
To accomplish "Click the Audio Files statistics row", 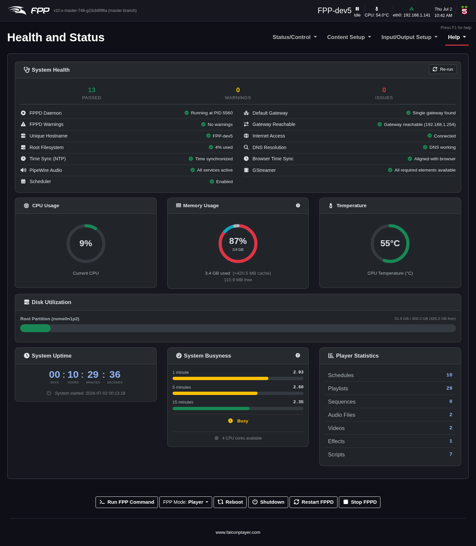I will coord(390,415).
